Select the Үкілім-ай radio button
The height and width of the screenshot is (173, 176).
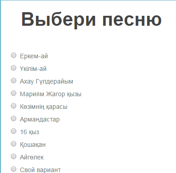tap(14, 68)
